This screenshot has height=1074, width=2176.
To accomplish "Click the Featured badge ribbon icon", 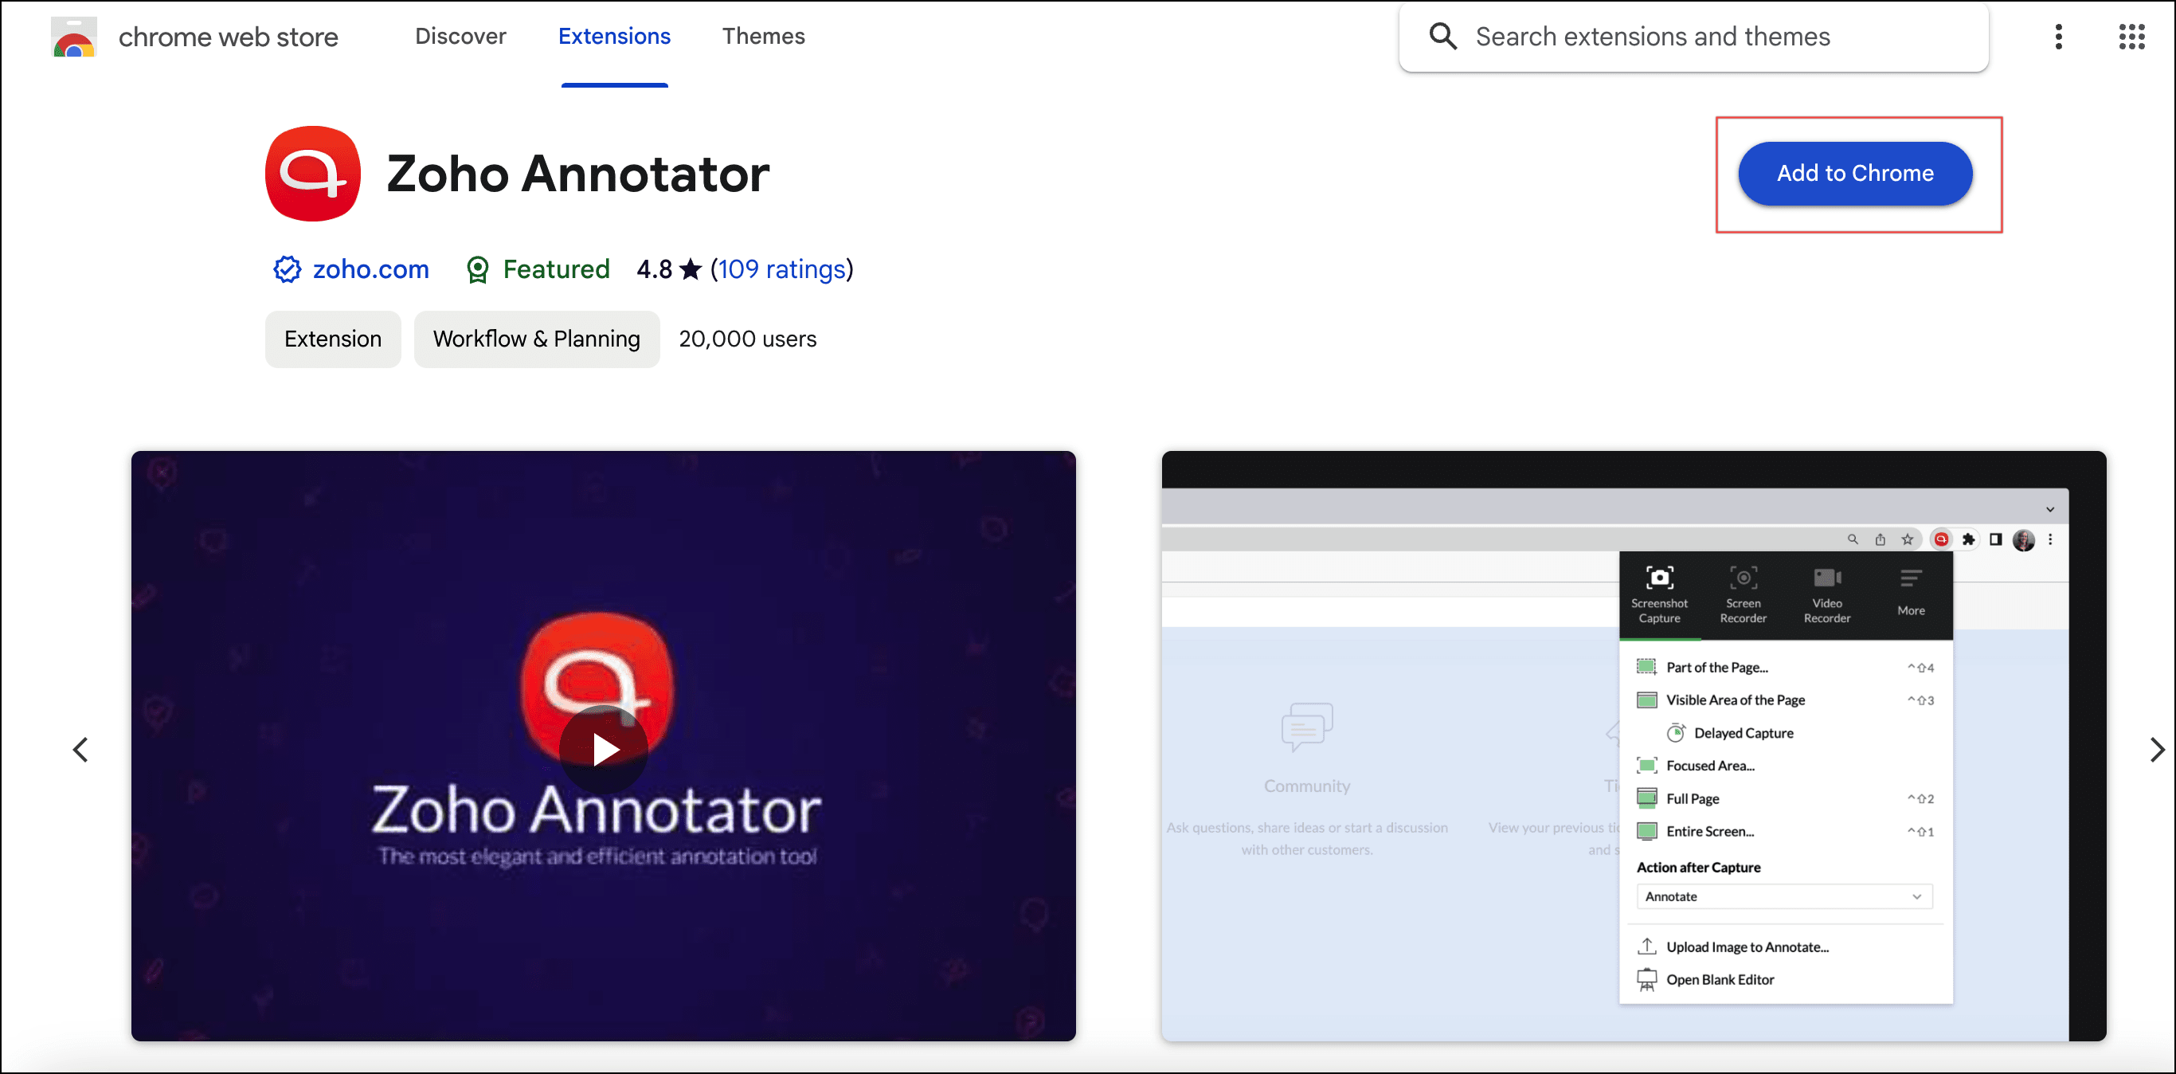I will (x=477, y=269).
